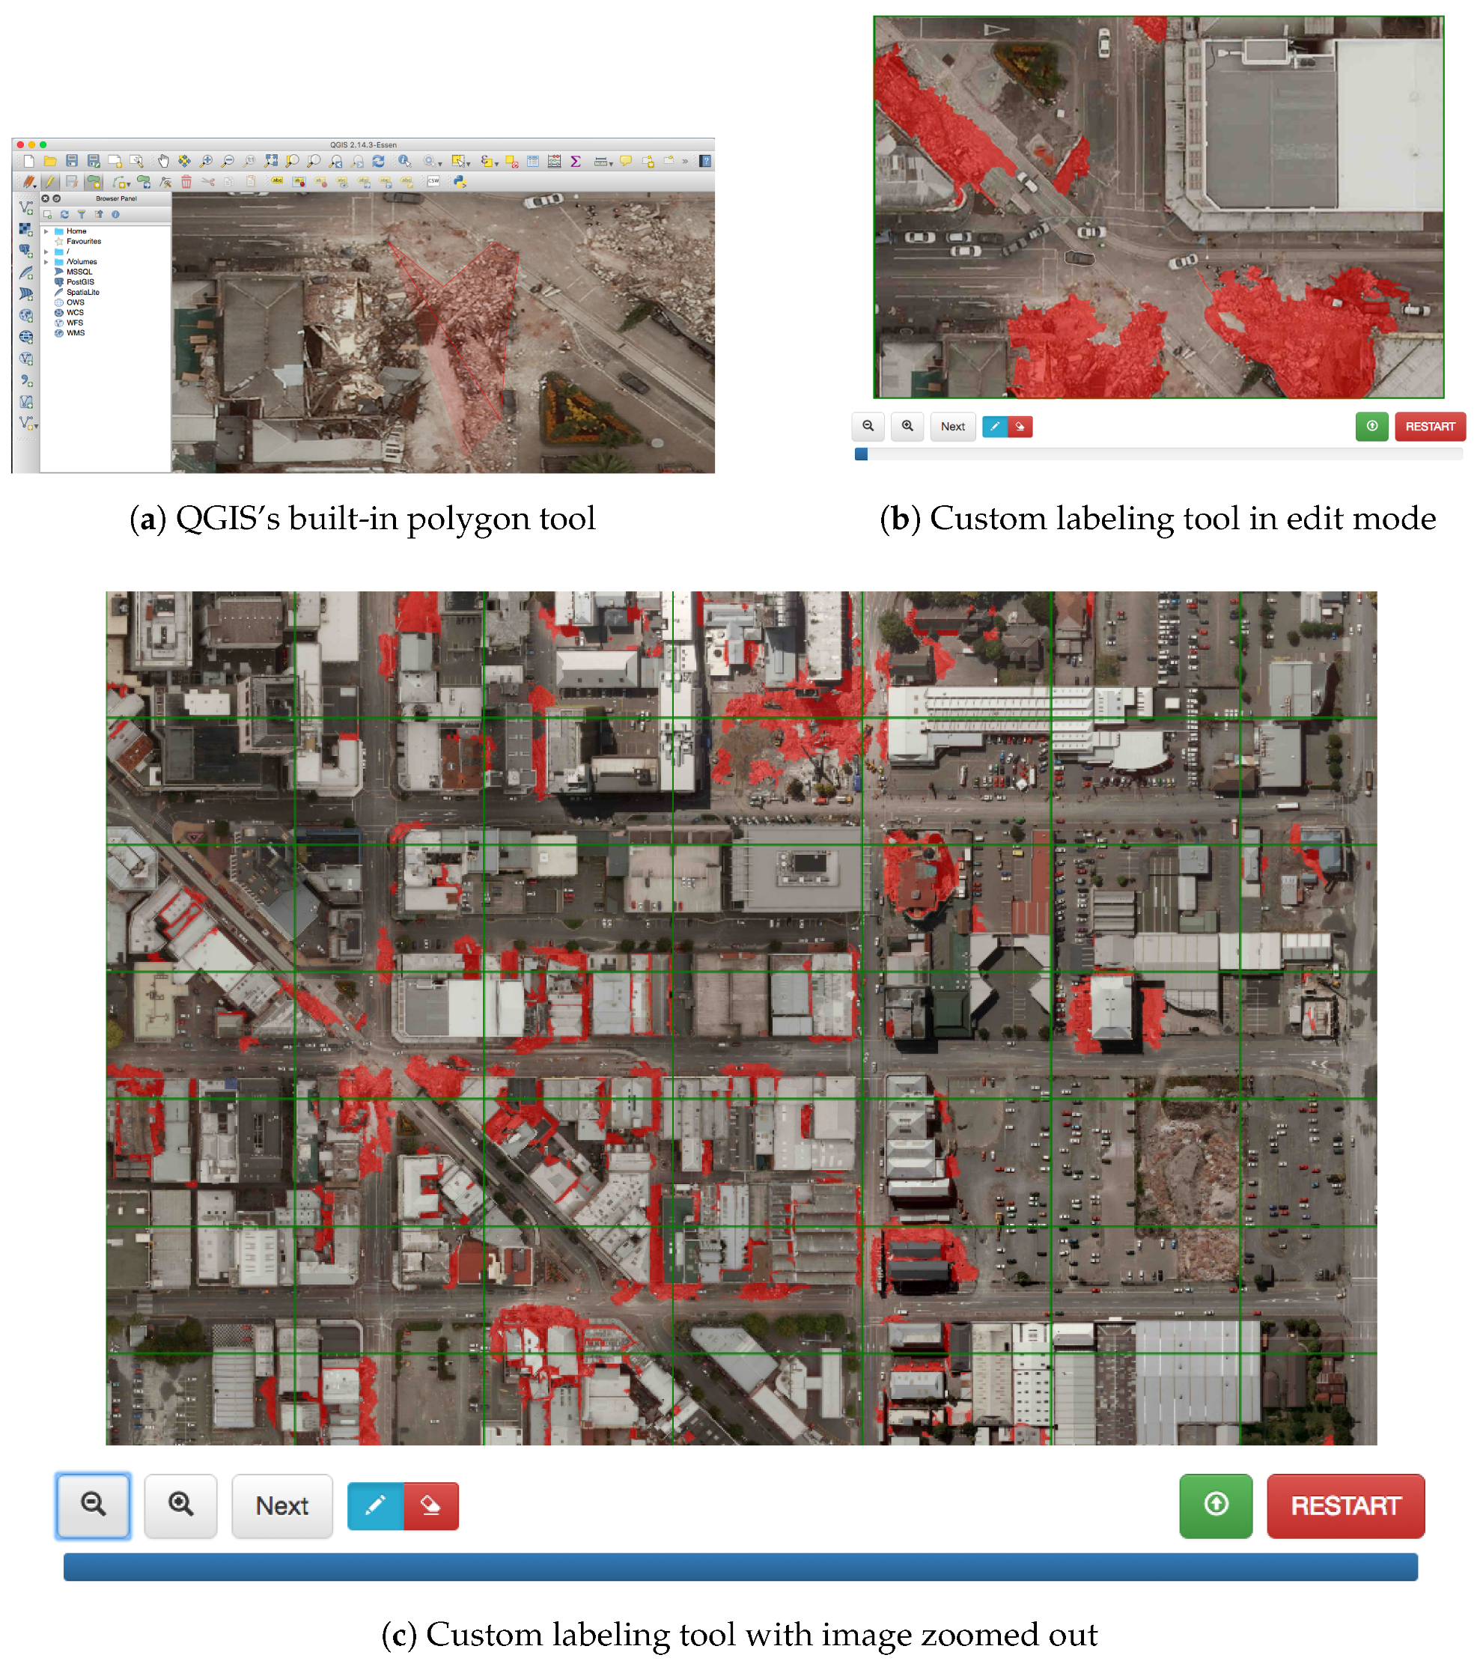1483x1661 pixels.
Task: Click RESTART button in zoomed-out tool (c)
Action: tap(1345, 1505)
